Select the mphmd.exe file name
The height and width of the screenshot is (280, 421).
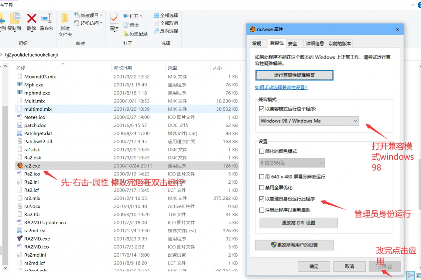(x=37, y=93)
